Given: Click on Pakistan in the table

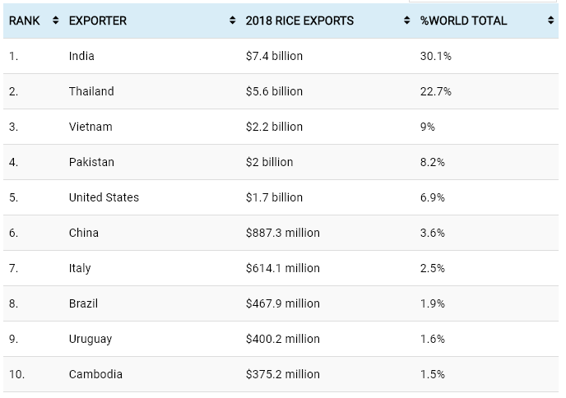Looking at the screenshot, I should [91, 162].
